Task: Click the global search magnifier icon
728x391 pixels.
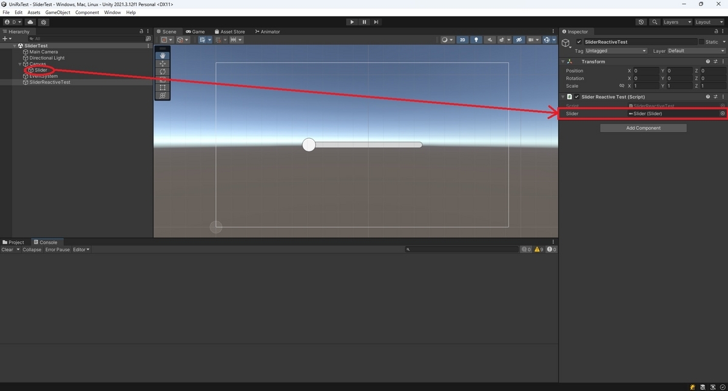Action: [655, 22]
